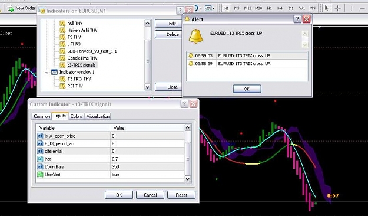Image resolution: width=368 pixels, height=216 pixels.
Task: Click the Variable column header
Action: click(73, 128)
